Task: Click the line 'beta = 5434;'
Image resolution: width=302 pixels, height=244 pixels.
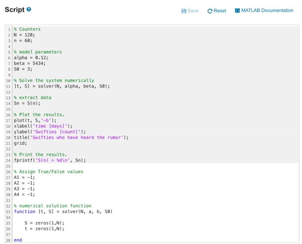Action: [x=30, y=63]
